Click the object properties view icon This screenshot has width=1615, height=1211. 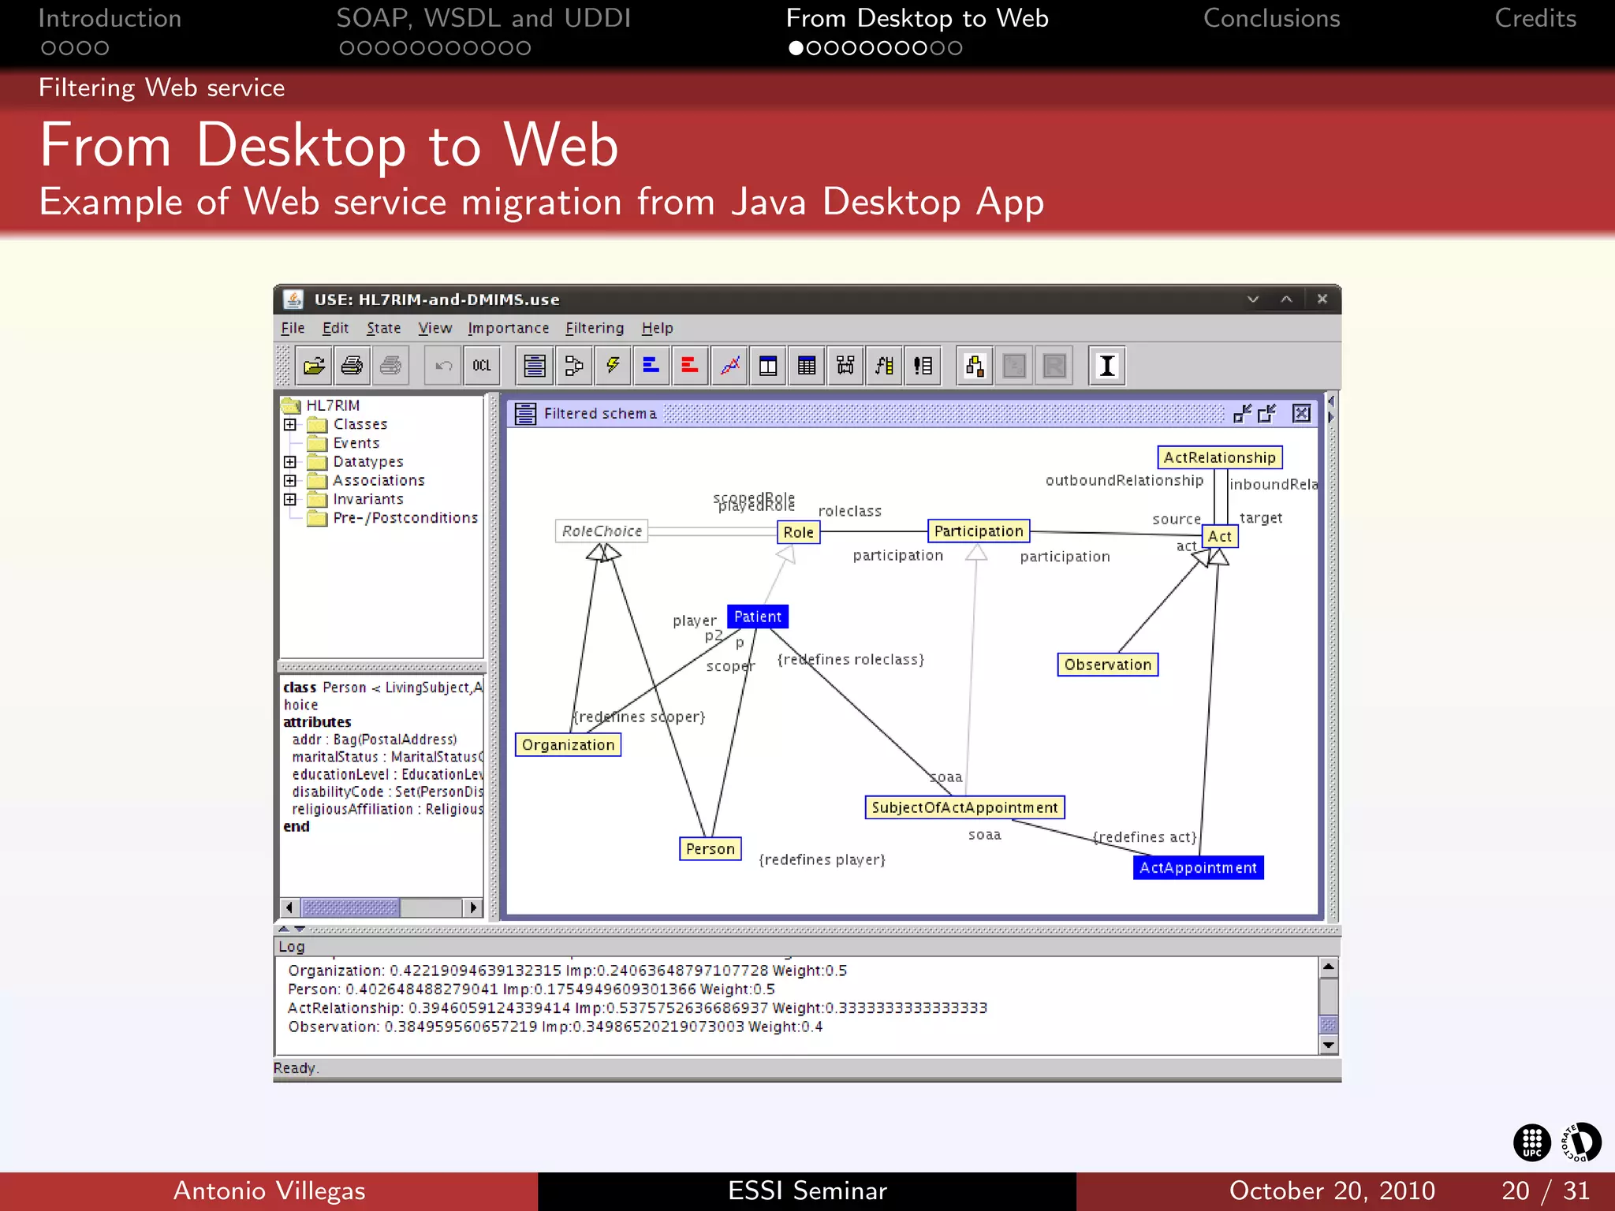pyautogui.click(x=768, y=366)
